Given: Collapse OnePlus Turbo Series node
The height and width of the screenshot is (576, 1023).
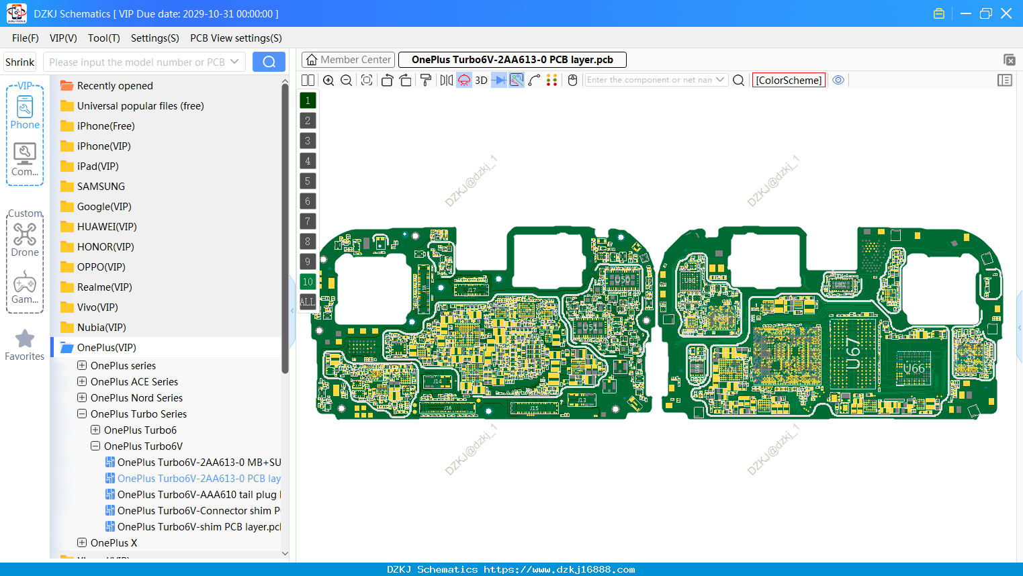Looking at the screenshot, I should (82, 414).
